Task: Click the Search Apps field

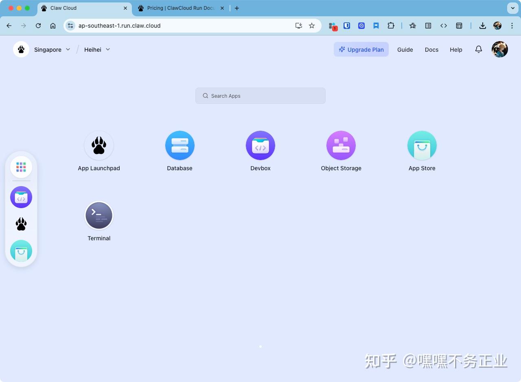Action: click(260, 96)
